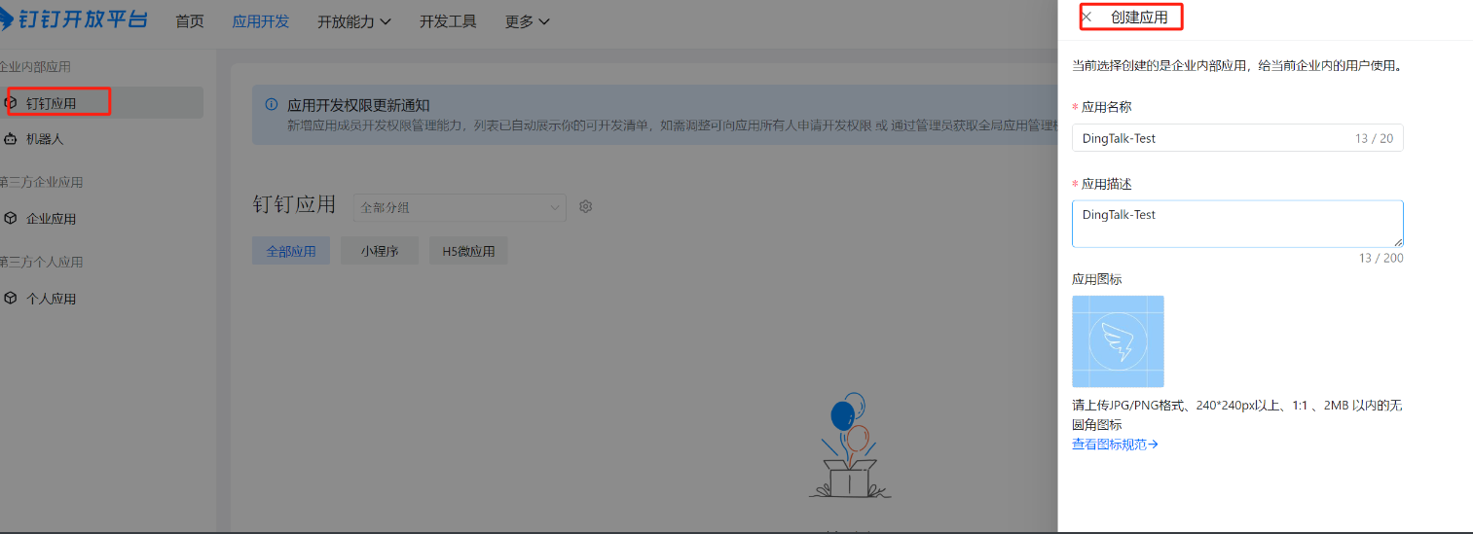Click the 应用开发权限更新通知 banner title
Screen dimensions: 1473x534
[358, 105]
